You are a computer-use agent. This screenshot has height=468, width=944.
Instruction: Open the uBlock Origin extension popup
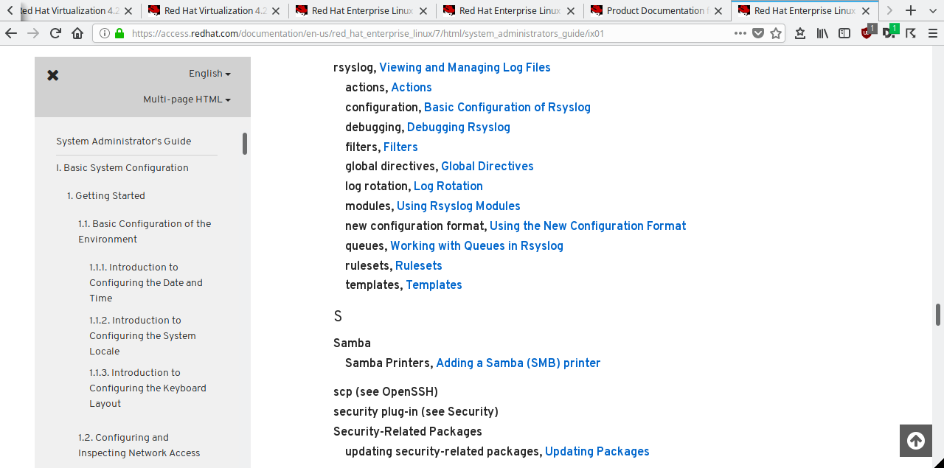click(x=867, y=33)
